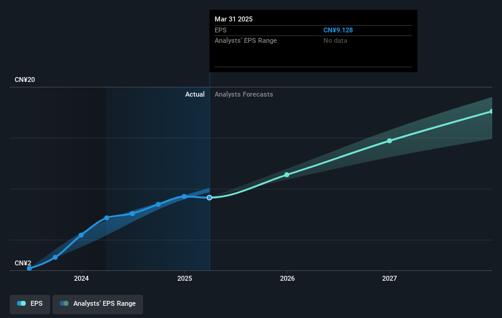Viewport: 502px width, 318px height.
Task: Toggle the Analysts' EPS Range legend
Action: point(98,304)
